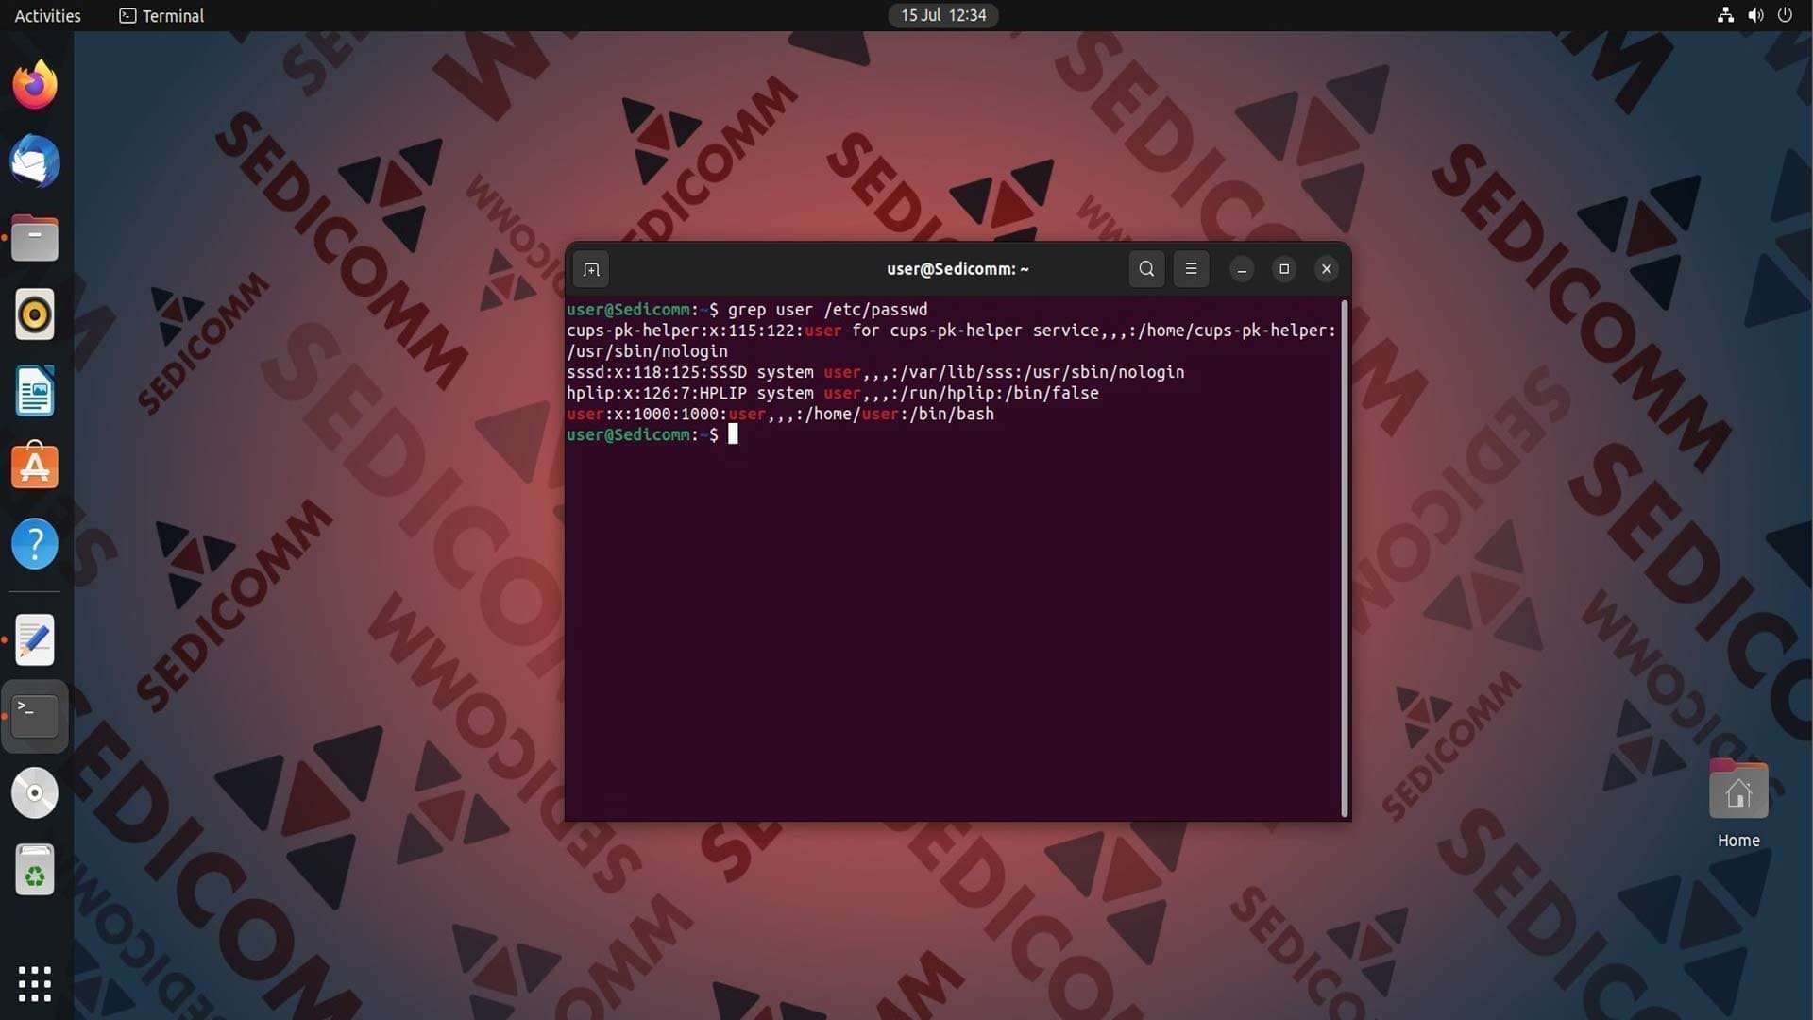
Task: Open the search in Terminal header
Action: click(1146, 269)
